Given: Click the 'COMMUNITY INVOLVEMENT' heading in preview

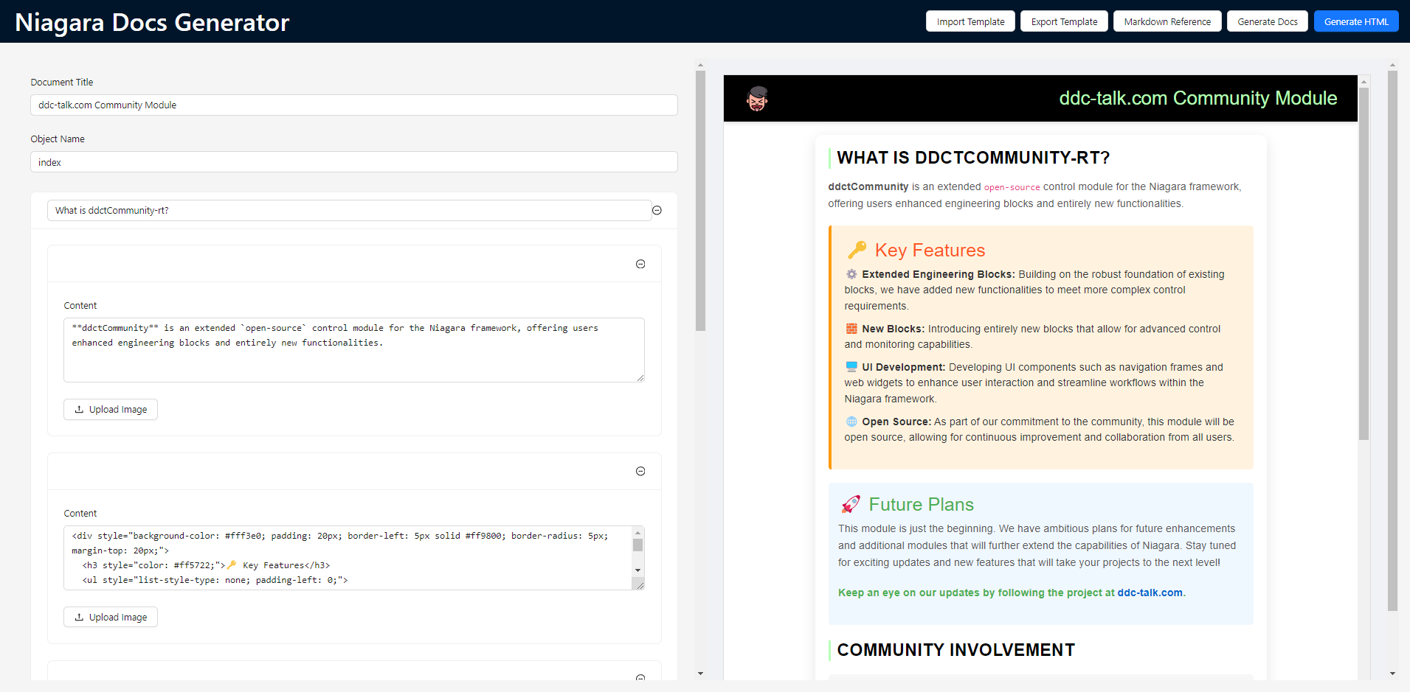Looking at the screenshot, I should 955,650.
